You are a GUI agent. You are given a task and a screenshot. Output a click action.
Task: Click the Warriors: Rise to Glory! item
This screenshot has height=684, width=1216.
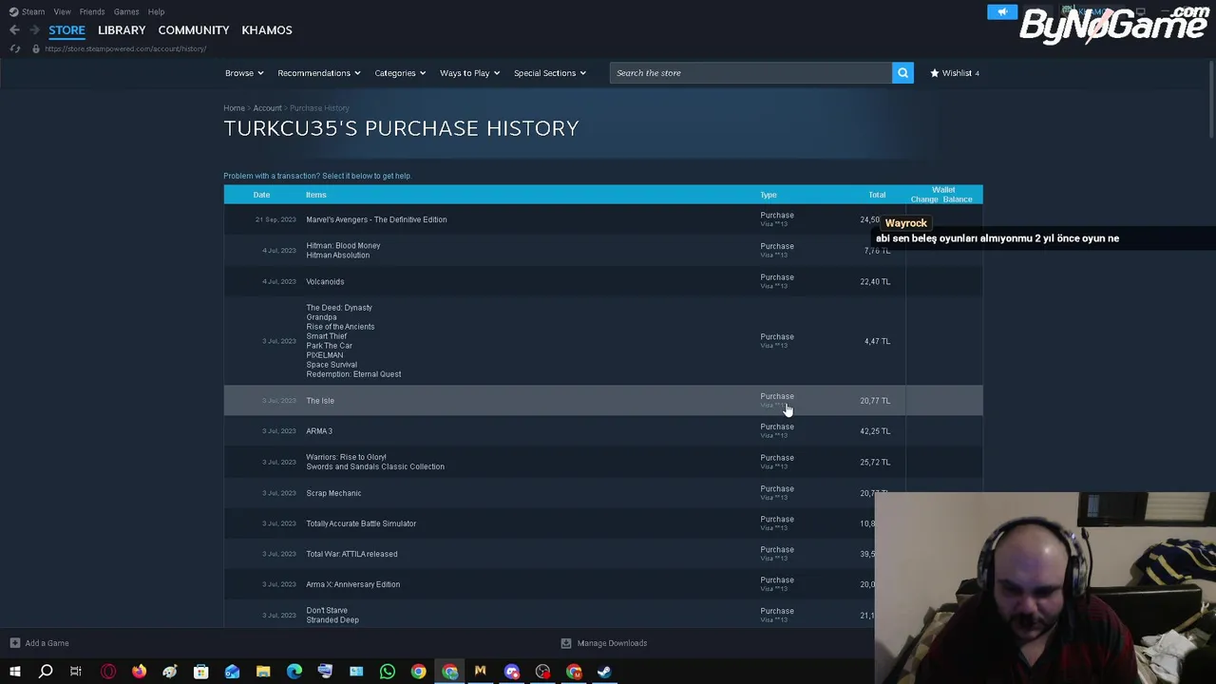(346, 457)
